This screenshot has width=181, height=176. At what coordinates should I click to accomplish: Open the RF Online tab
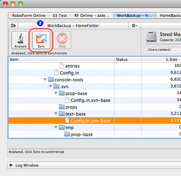92,15
